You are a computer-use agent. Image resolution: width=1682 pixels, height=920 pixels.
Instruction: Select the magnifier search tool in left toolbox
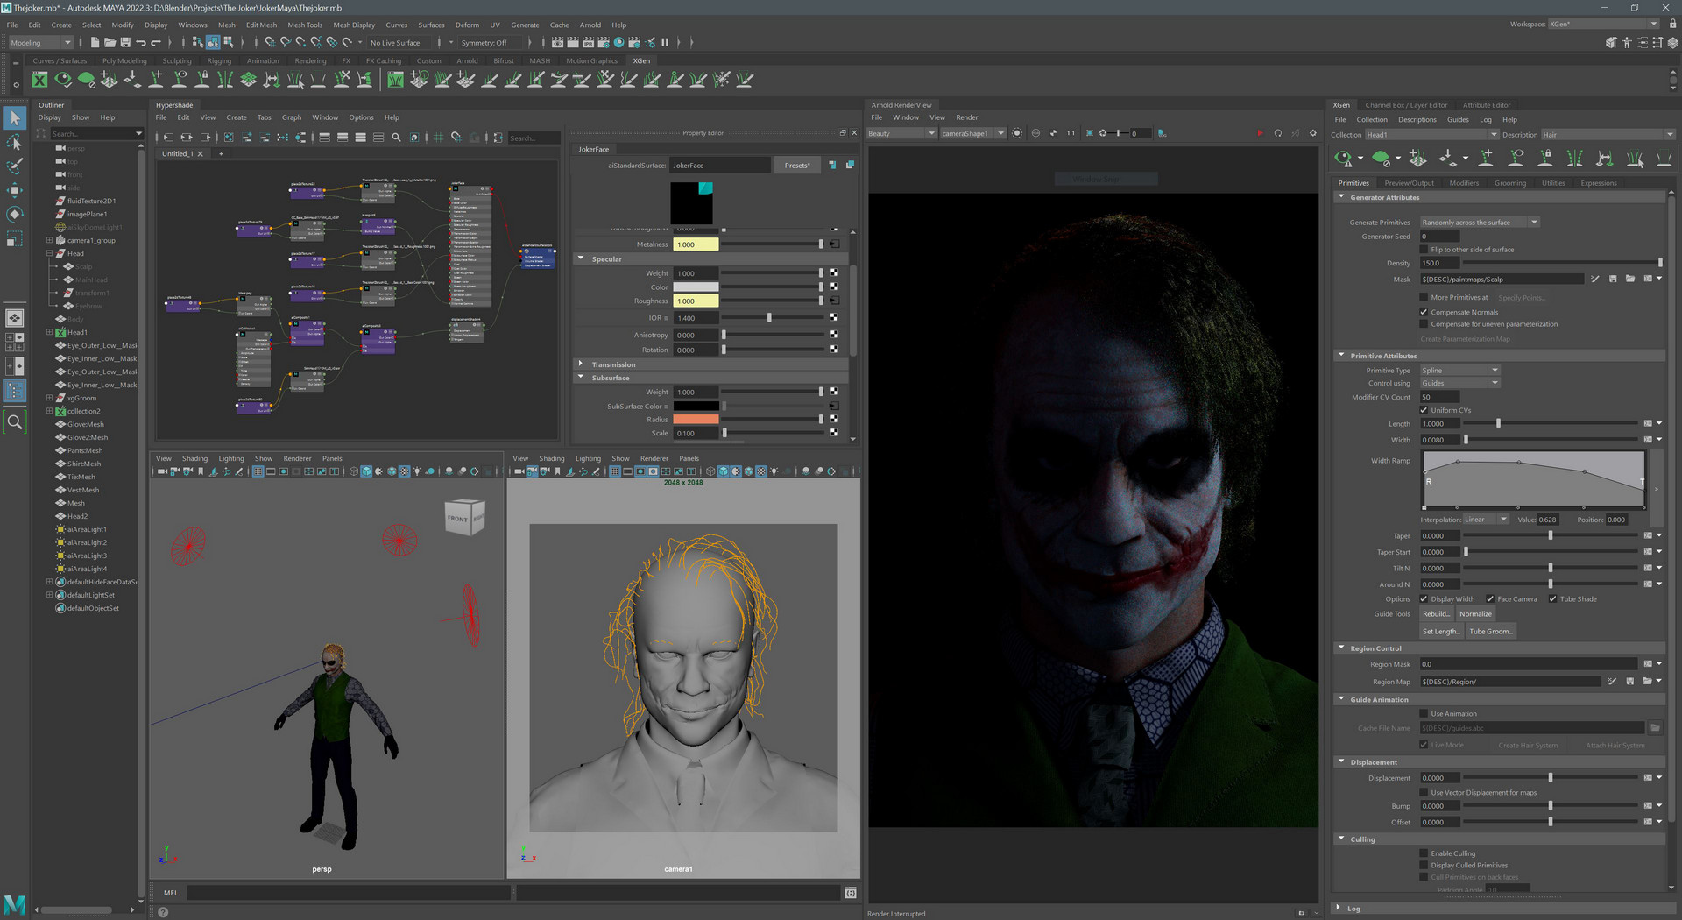pos(15,422)
